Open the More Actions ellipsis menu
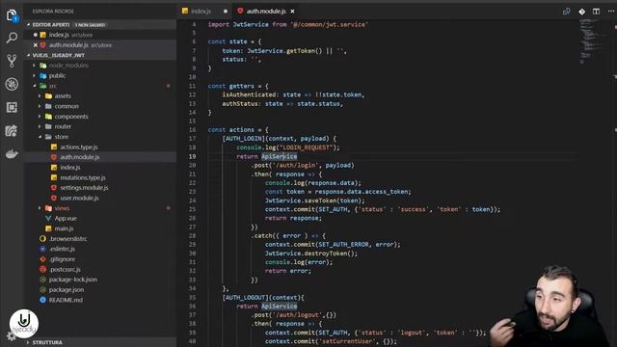 click(x=610, y=12)
